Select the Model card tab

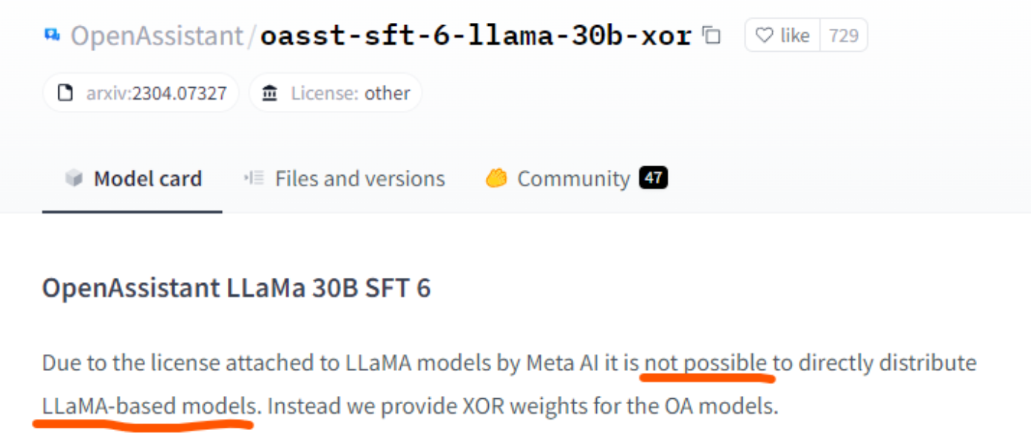(148, 177)
